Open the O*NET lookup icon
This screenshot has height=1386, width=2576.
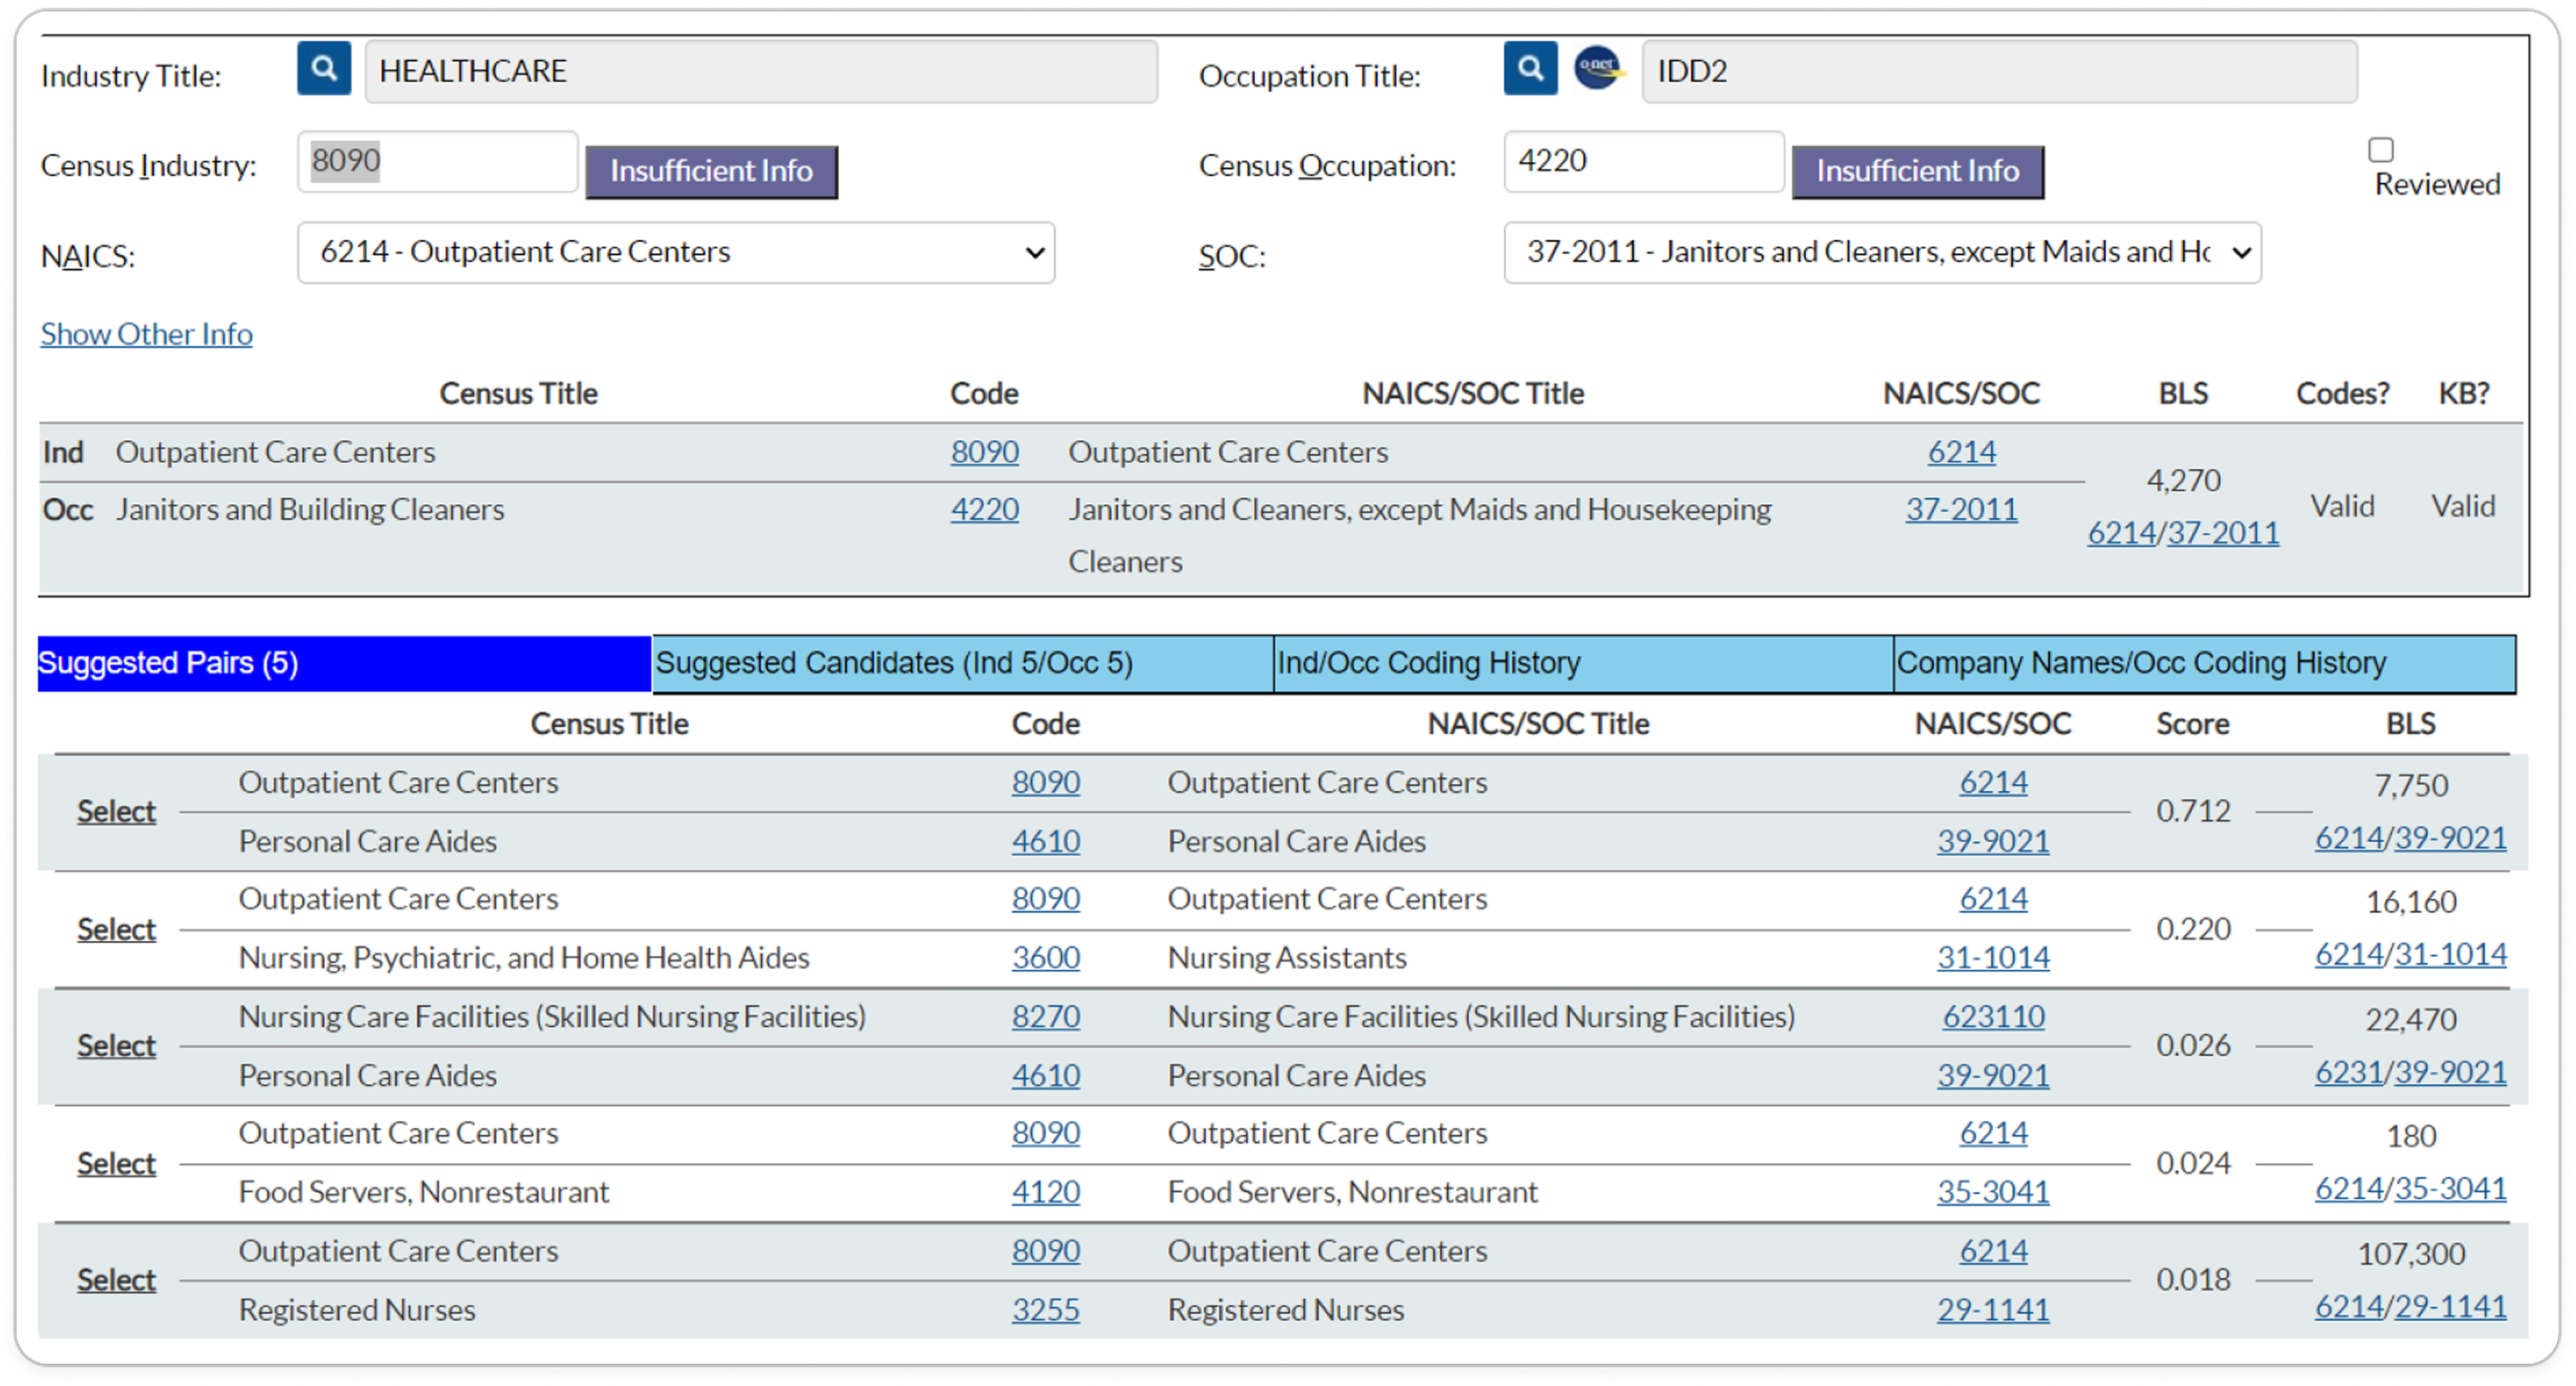coord(1597,68)
